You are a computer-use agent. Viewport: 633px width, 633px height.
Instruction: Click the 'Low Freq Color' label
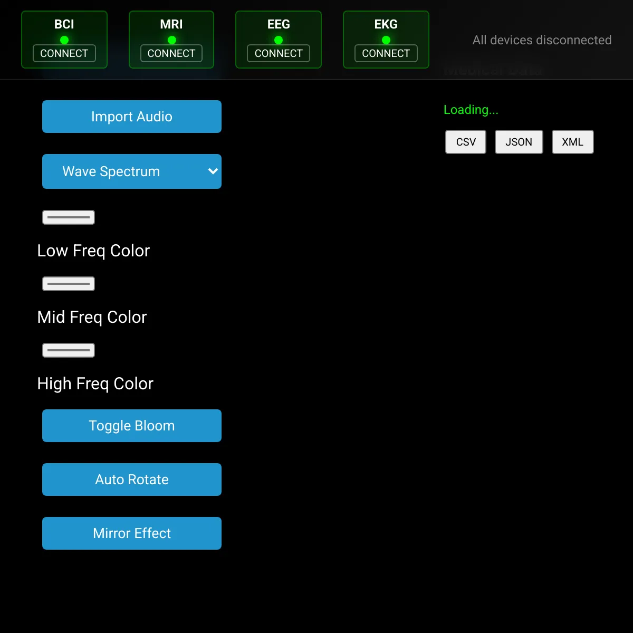pos(93,251)
